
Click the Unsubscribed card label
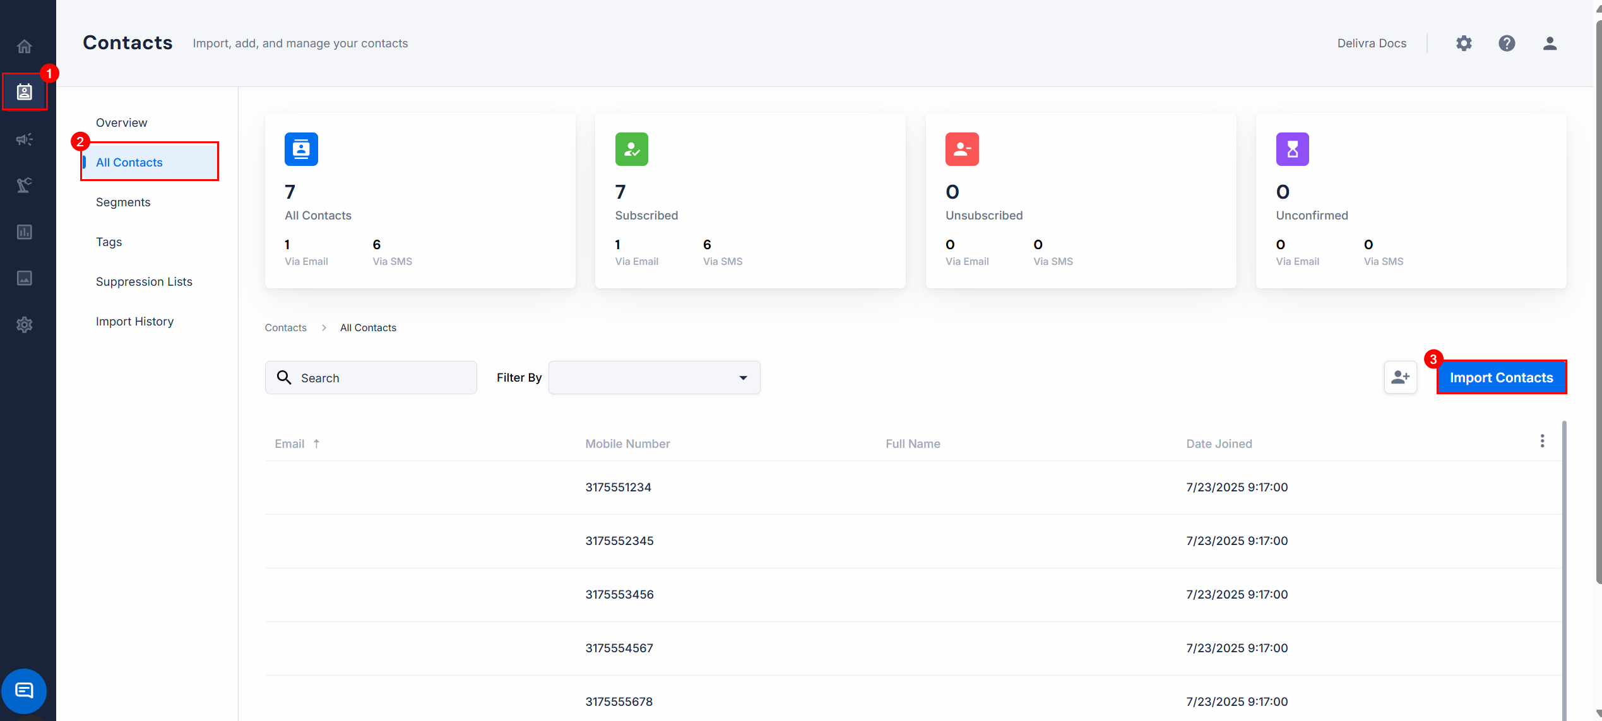click(x=984, y=215)
